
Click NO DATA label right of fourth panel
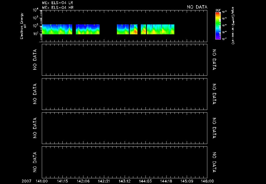[x=214, y=128]
